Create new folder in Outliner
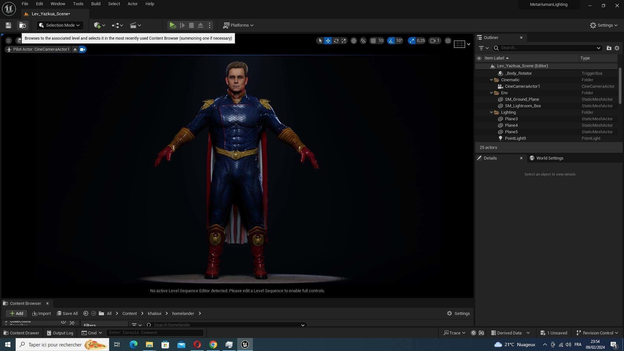This screenshot has height=351, width=624. [x=609, y=48]
